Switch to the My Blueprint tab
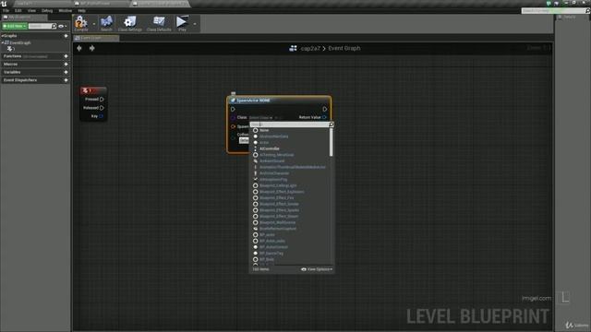591x332 pixels. point(24,18)
